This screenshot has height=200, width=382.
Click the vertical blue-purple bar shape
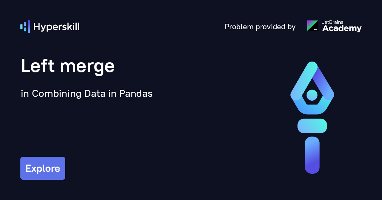[312, 155]
